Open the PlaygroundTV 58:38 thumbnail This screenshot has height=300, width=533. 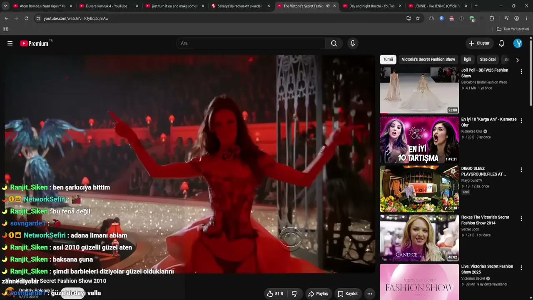(x=419, y=189)
